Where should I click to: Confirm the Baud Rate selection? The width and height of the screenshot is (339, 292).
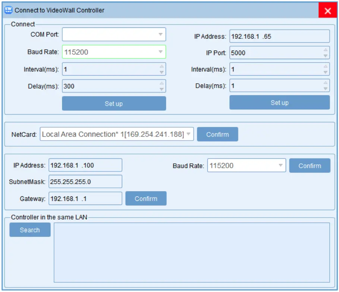(x=310, y=165)
